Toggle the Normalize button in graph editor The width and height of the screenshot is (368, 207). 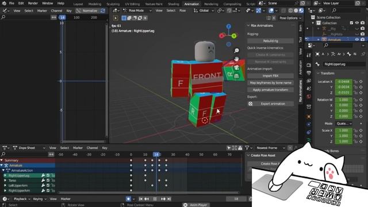87,11
